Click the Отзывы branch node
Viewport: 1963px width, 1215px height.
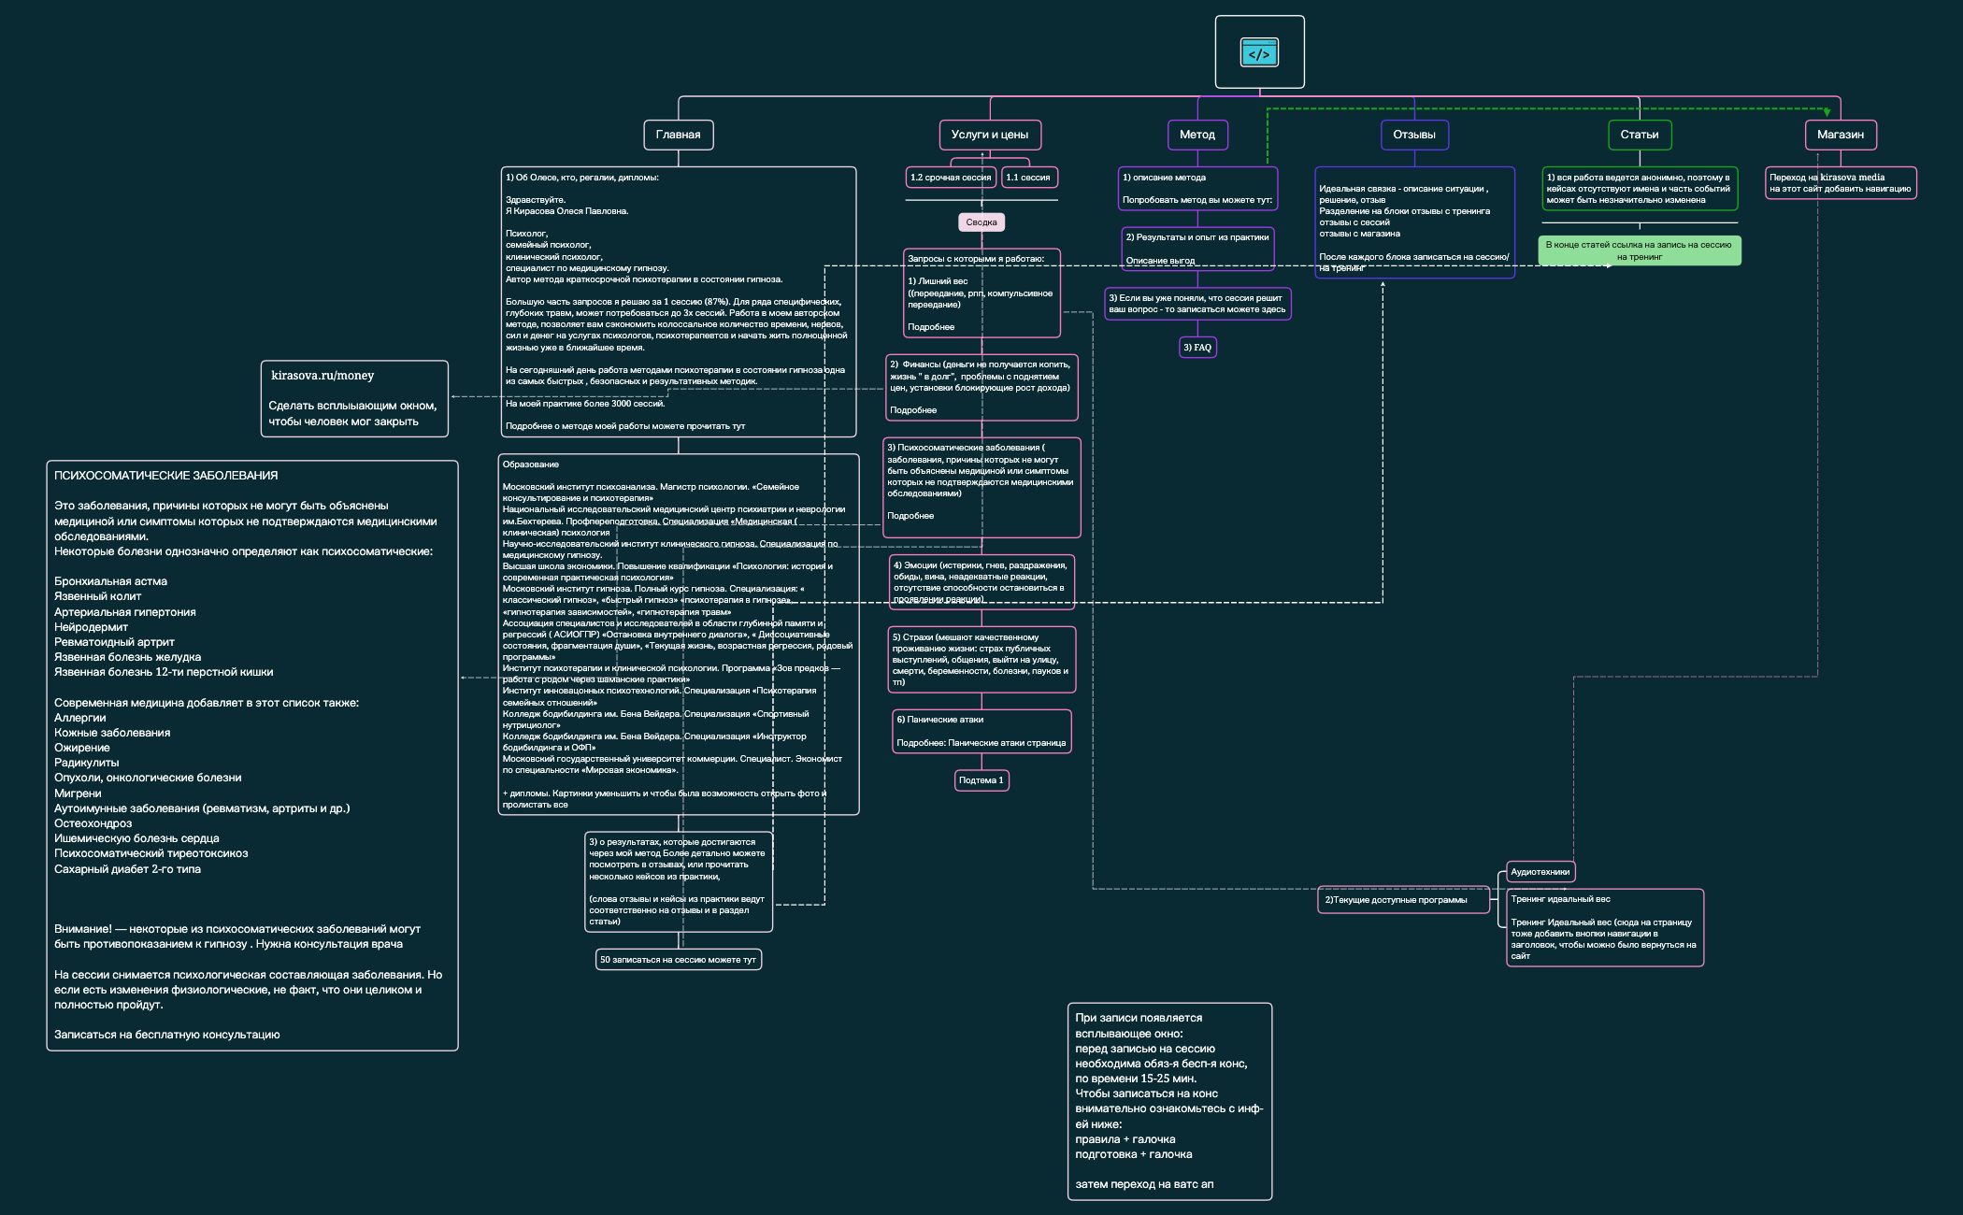(1416, 135)
